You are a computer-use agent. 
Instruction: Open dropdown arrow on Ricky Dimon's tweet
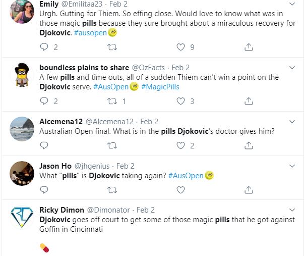click(293, 210)
